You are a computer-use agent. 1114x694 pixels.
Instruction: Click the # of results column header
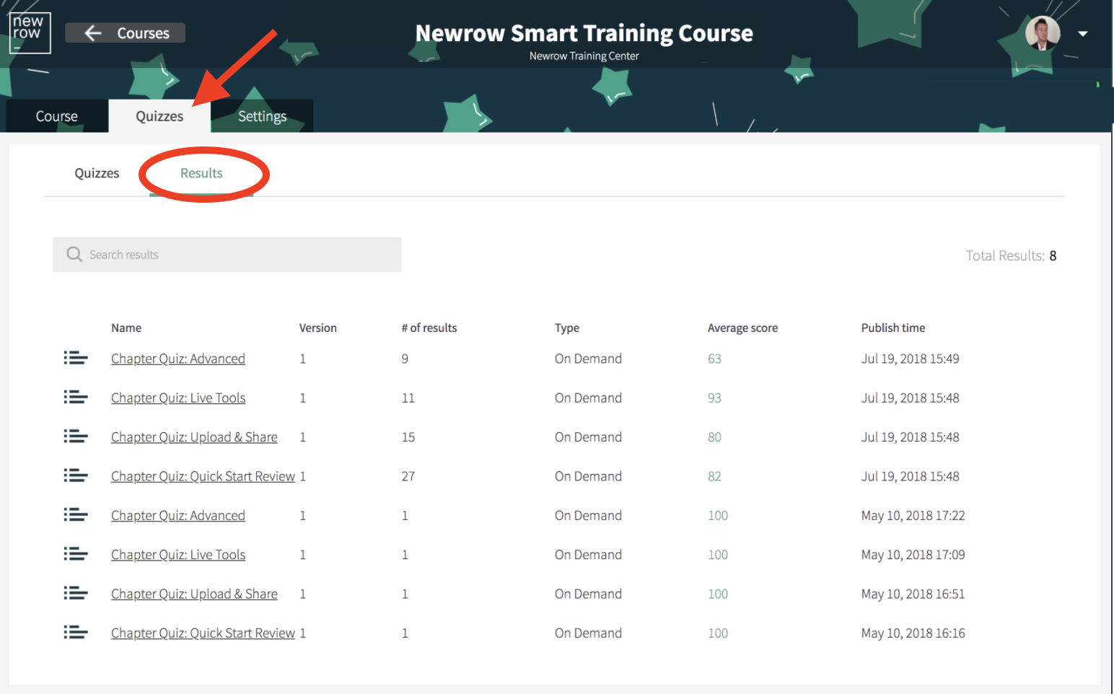point(429,328)
